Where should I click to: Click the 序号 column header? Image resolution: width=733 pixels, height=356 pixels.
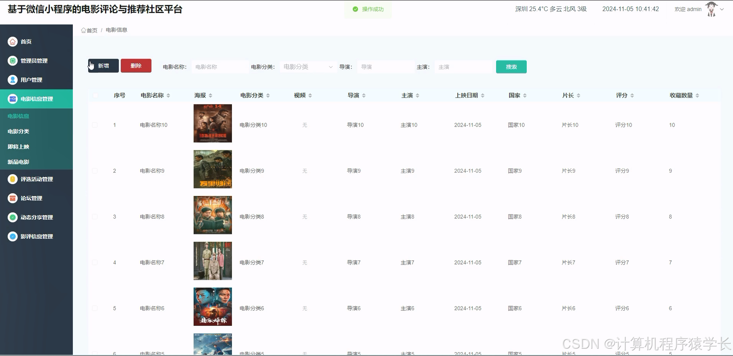(x=120, y=95)
